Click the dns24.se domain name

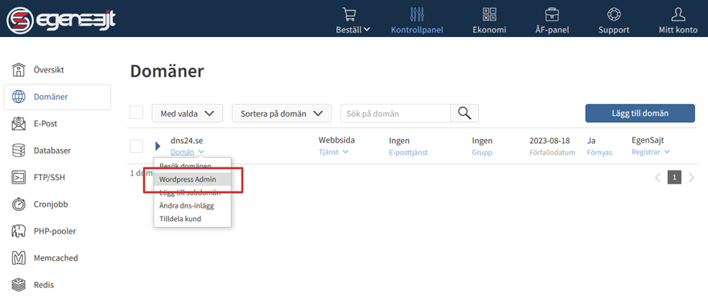click(187, 141)
